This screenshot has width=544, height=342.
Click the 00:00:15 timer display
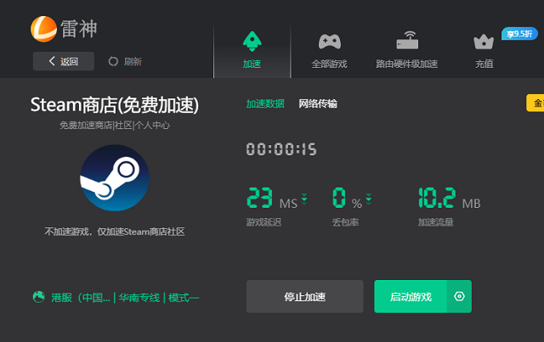point(281,149)
